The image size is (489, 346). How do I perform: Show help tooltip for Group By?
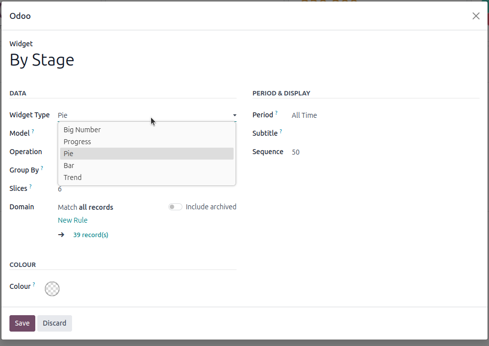[x=42, y=168]
